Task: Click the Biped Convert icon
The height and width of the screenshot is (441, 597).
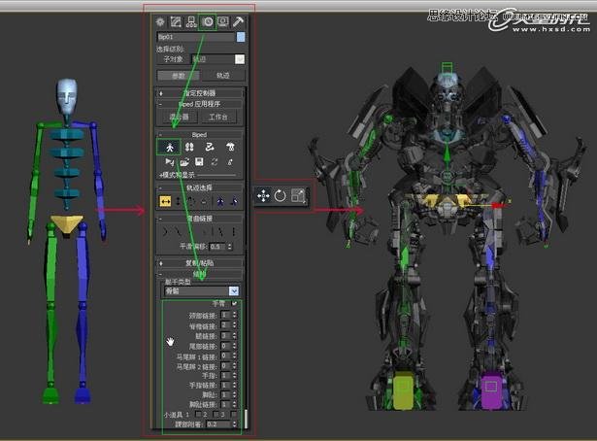Action: (x=215, y=162)
